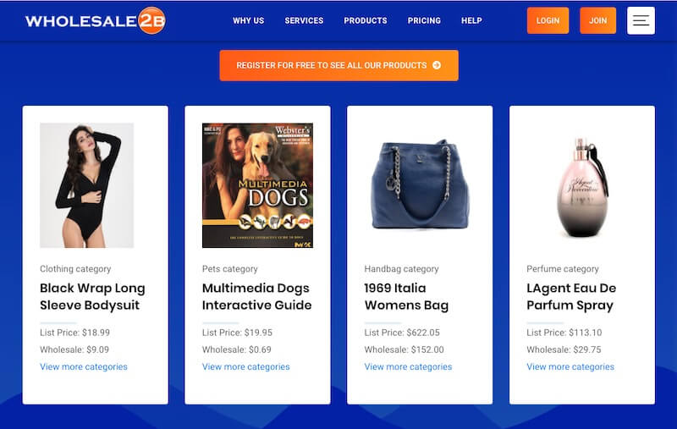
Task: Open the Pricing menu item
Action: coord(424,20)
